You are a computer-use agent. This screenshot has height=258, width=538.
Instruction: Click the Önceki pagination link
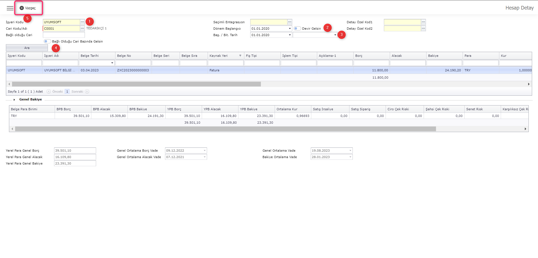[x=57, y=92]
